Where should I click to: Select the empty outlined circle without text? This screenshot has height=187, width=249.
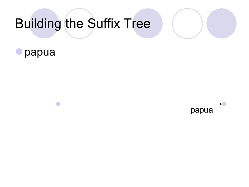[187, 23]
